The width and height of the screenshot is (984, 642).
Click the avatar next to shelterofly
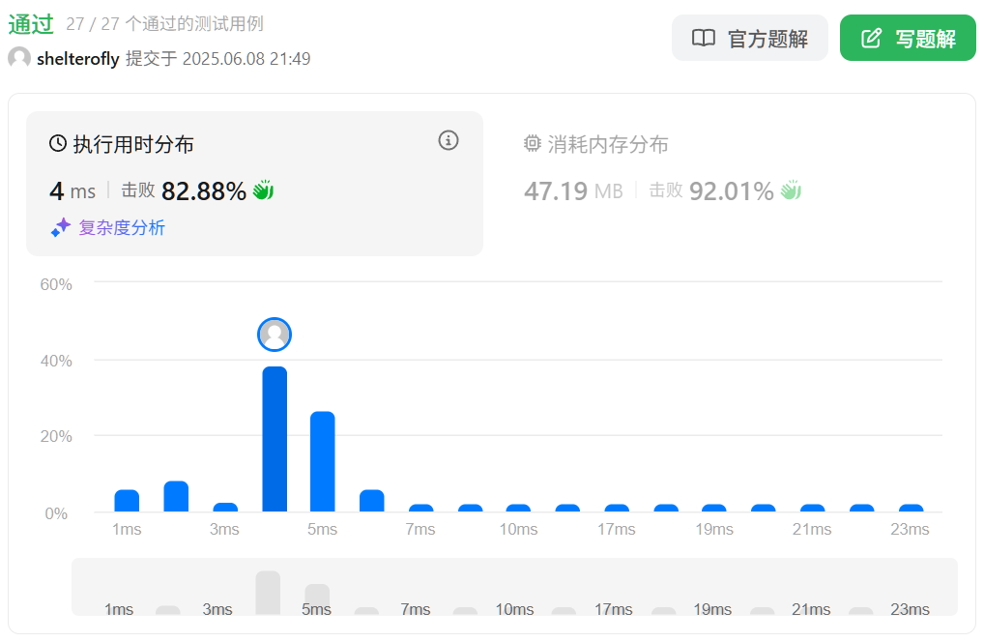[19, 58]
